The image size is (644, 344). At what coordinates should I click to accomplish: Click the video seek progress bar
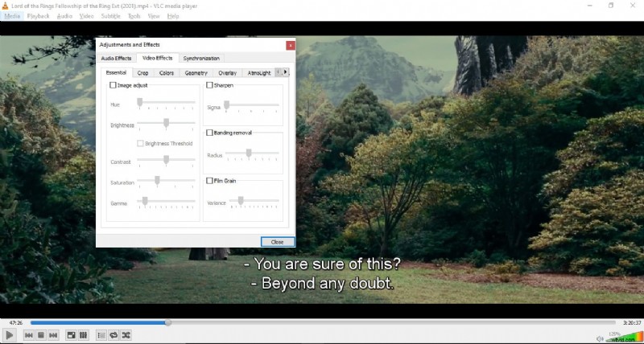[322, 323]
